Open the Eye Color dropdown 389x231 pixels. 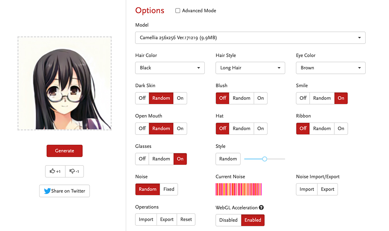330,68
